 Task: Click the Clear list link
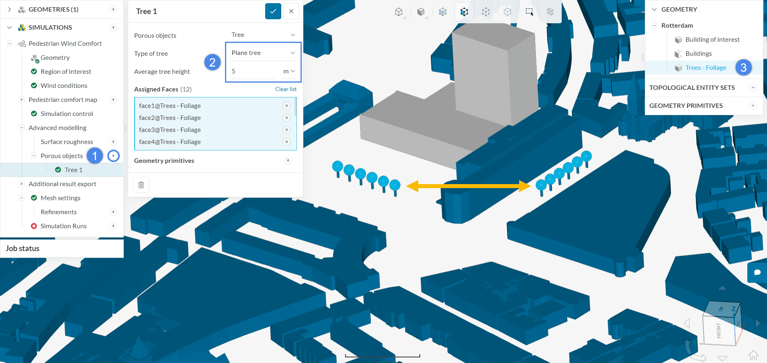click(286, 89)
